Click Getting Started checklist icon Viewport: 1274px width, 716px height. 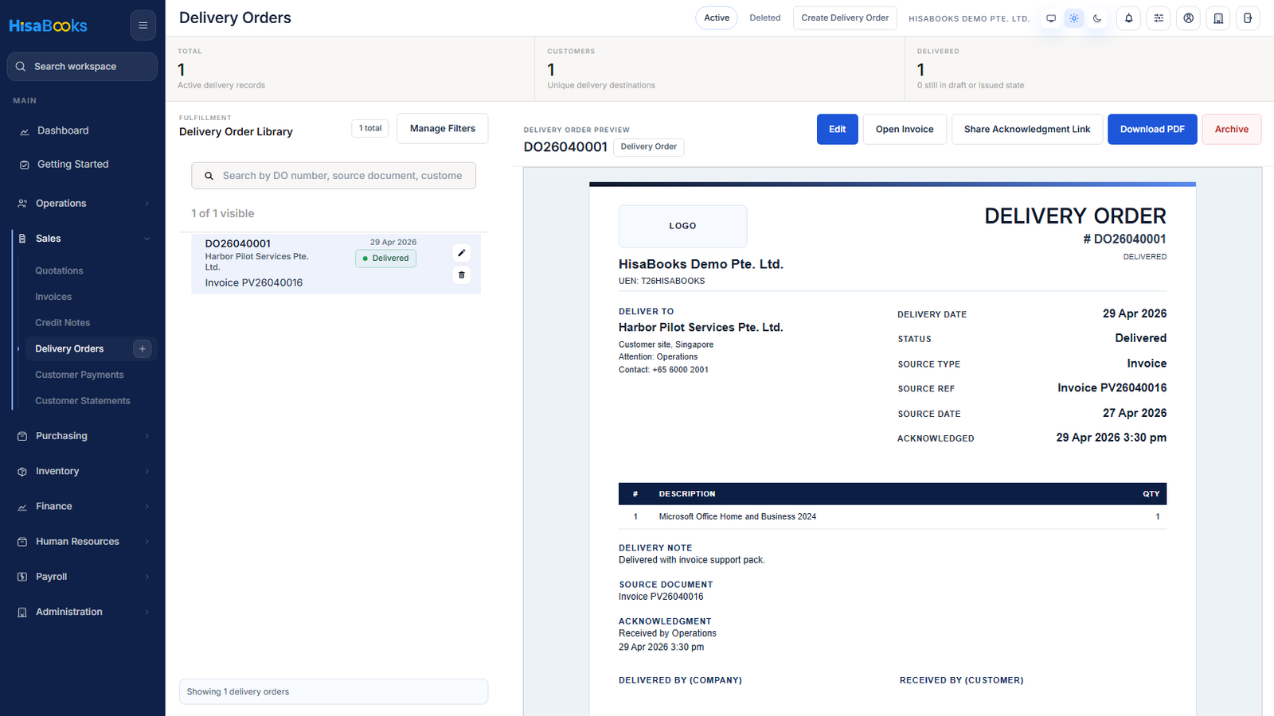[x=24, y=165]
